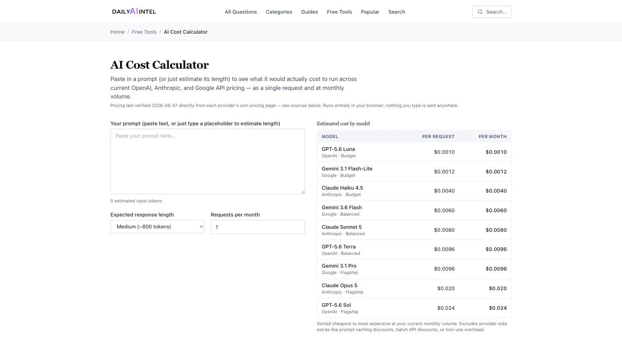Select the GPT-5.6 Terra model name

tap(339, 247)
